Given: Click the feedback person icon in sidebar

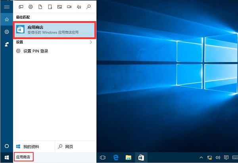Looking at the screenshot, I should (6, 44).
